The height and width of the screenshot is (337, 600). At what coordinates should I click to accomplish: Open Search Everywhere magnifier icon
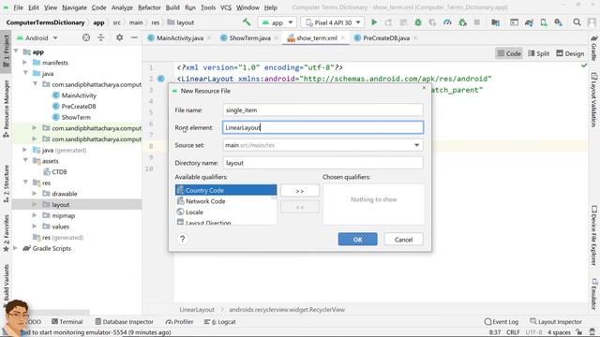click(x=577, y=22)
